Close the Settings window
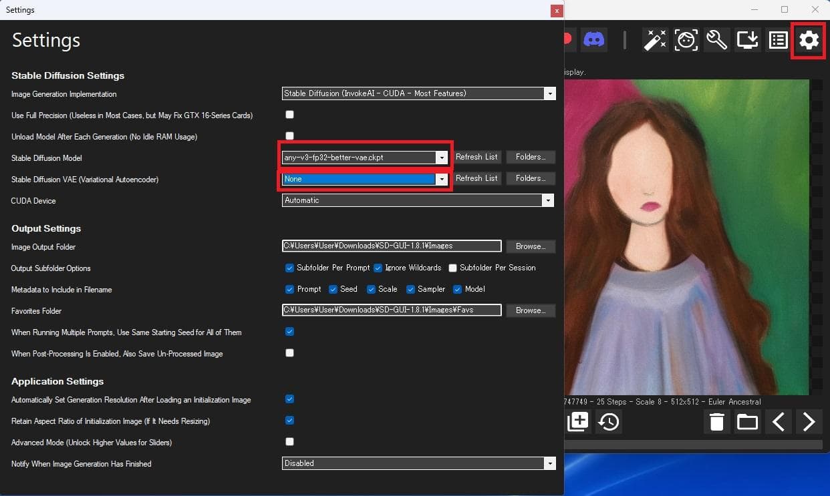830x496 pixels. tap(556, 11)
